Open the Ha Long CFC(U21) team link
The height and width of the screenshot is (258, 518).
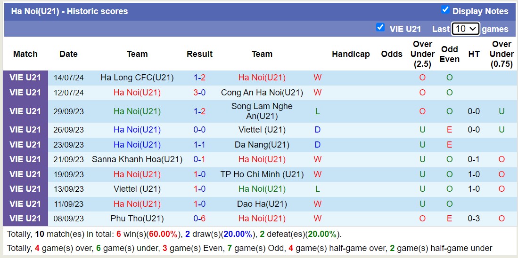pyautogui.click(x=137, y=78)
